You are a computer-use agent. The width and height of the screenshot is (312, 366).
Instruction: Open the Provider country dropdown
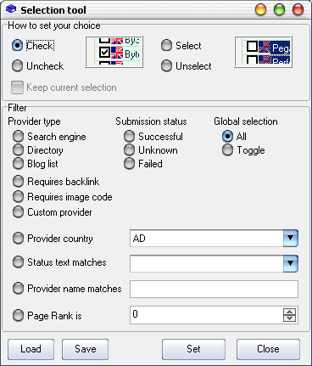click(291, 238)
